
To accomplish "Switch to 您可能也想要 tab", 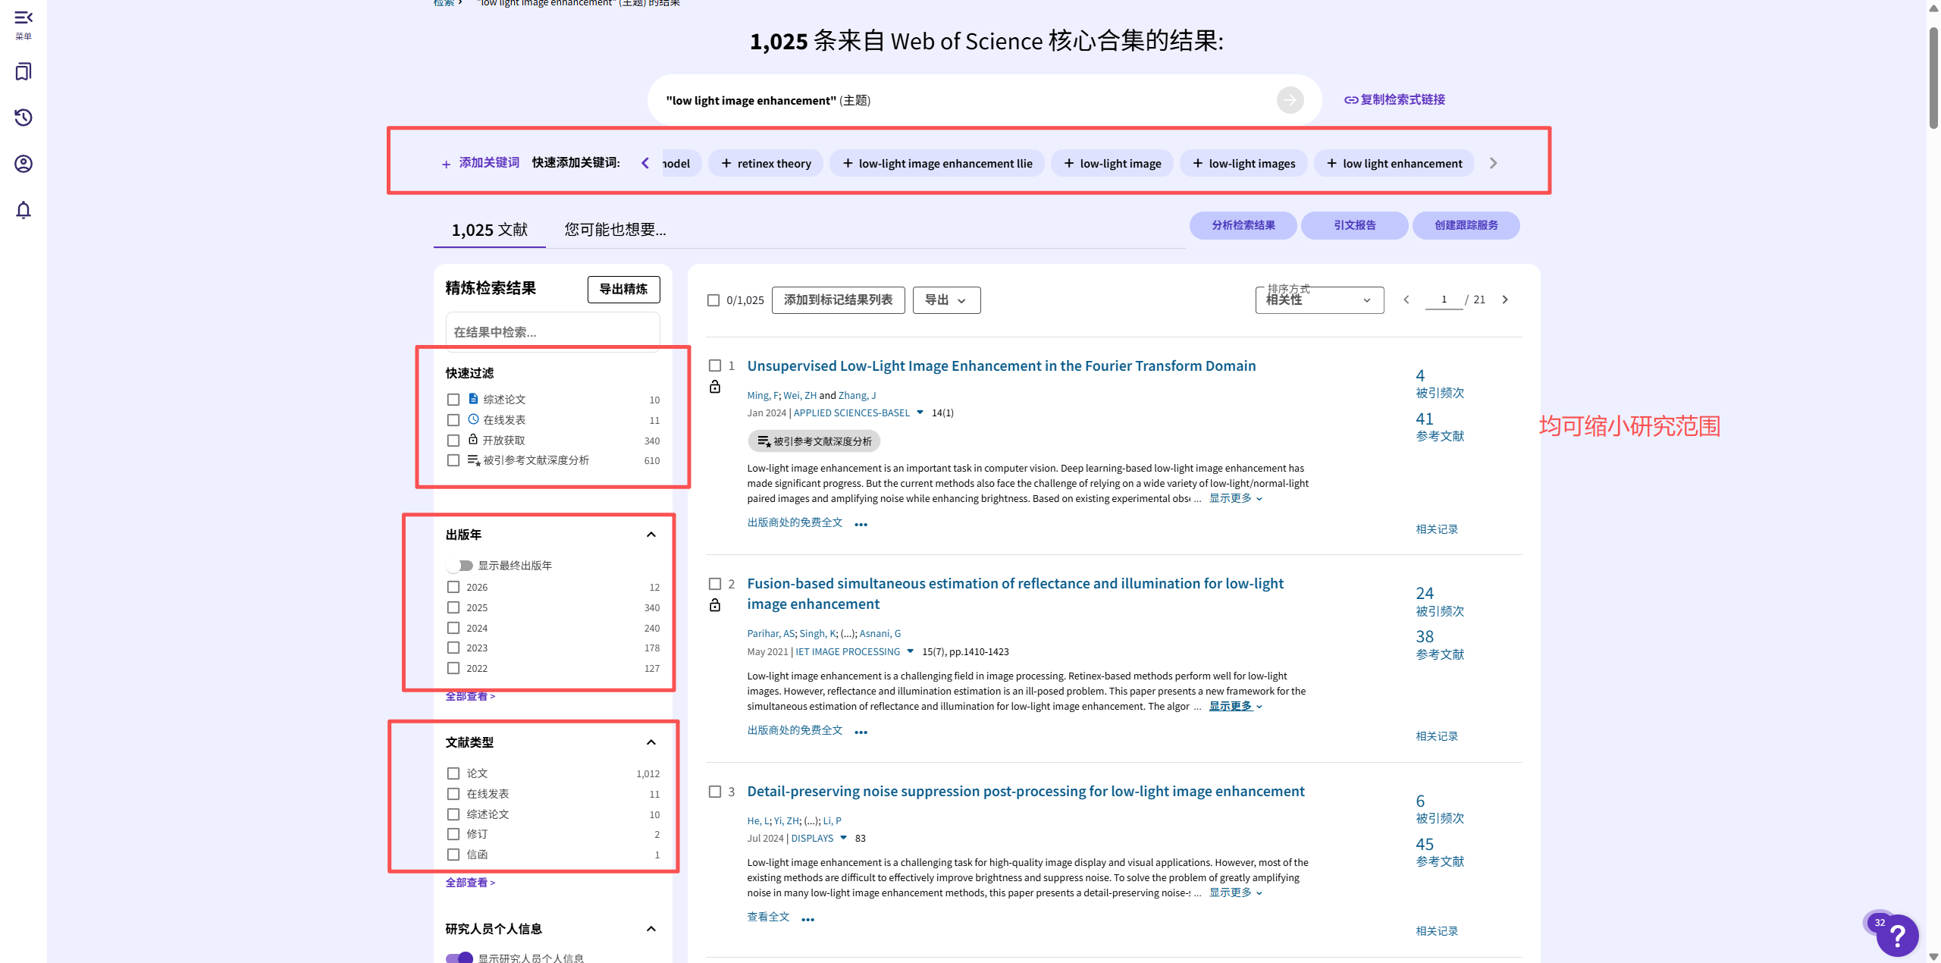I will [615, 230].
